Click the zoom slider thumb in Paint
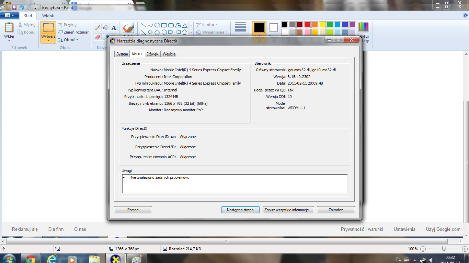 [x=444, y=249]
